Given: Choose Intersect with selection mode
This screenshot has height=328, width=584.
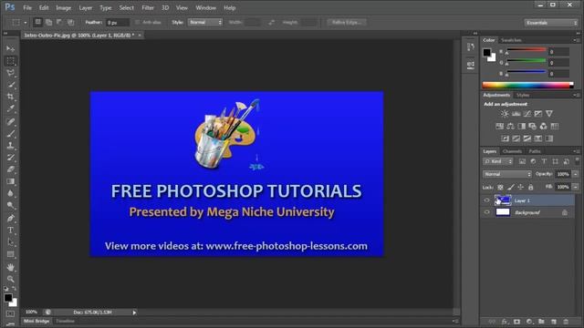Looking at the screenshot, I should 71,22.
